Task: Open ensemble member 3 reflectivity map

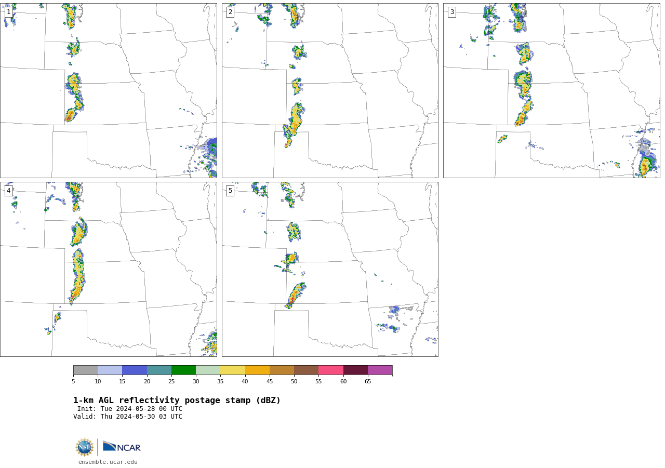Action: pyautogui.click(x=551, y=90)
